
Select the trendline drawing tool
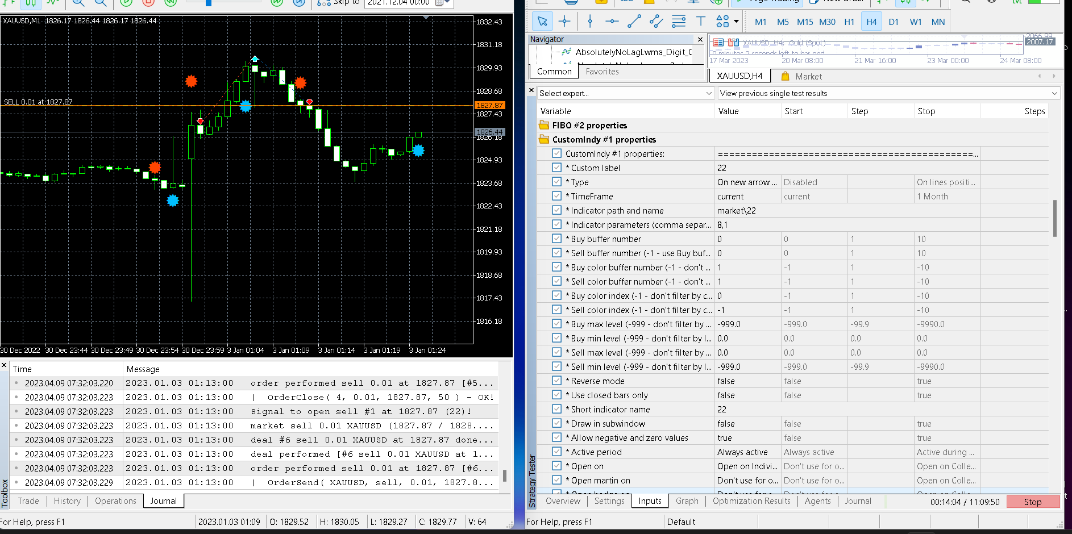pyautogui.click(x=634, y=22)
